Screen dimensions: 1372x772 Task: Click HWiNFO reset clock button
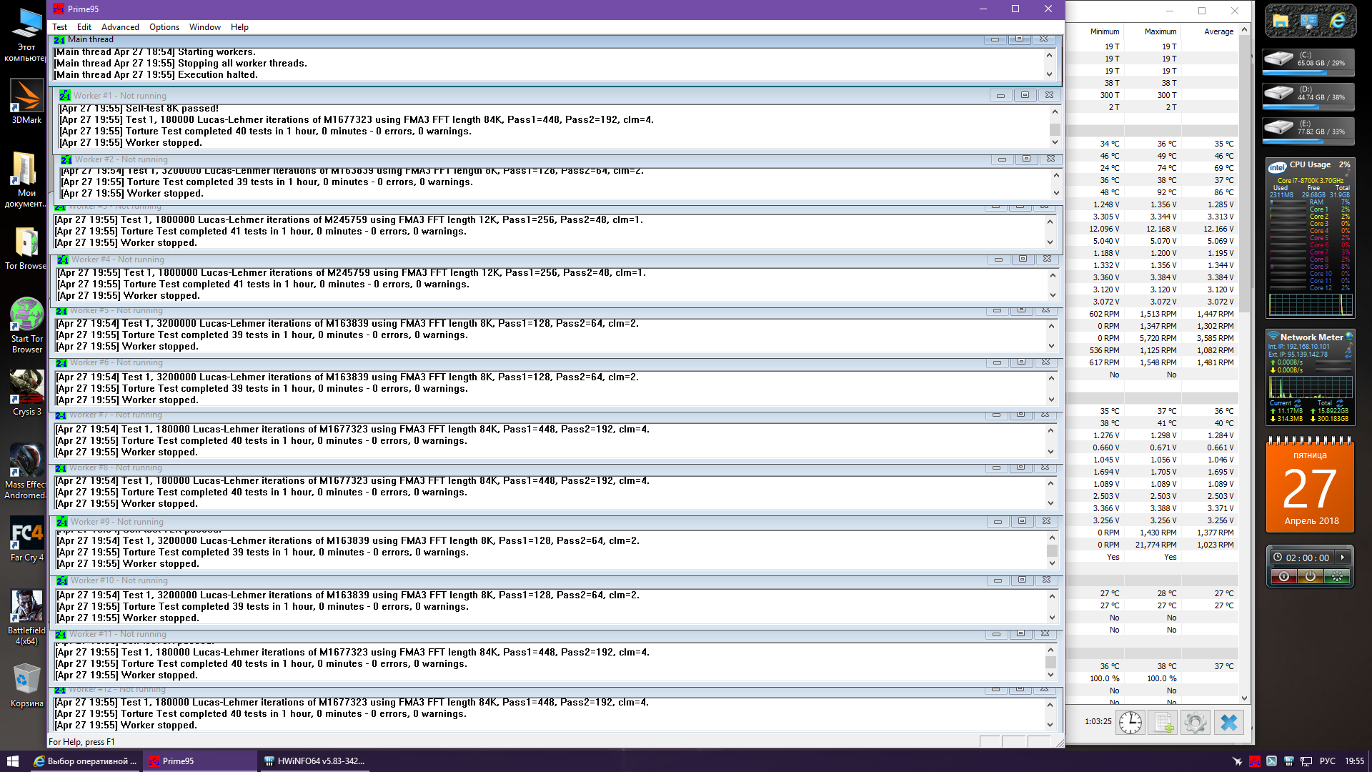pyautogui.click(x=1130, y=722)
